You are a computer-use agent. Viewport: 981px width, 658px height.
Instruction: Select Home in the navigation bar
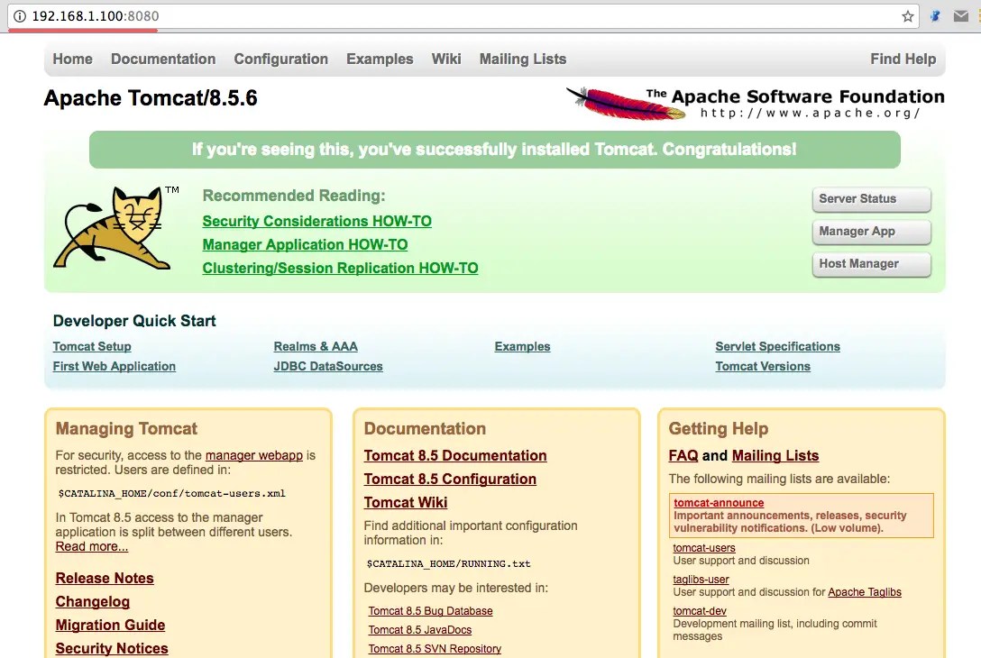tap(72, 59)
